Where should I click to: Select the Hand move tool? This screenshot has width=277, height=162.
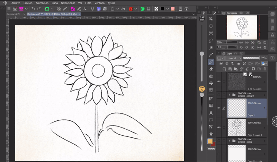[211, 134]
